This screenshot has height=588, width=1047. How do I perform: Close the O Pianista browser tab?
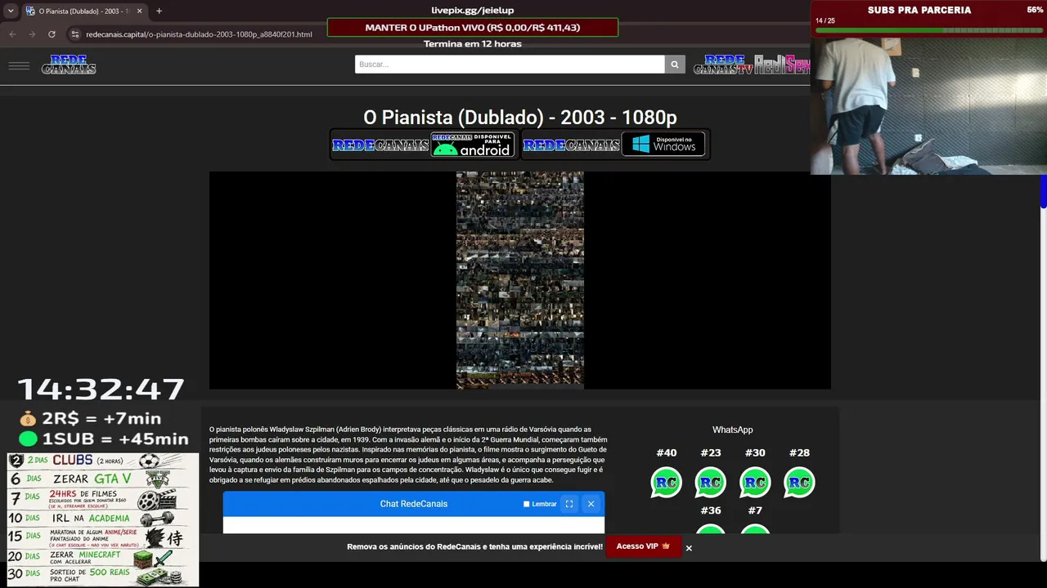(139, 11)
